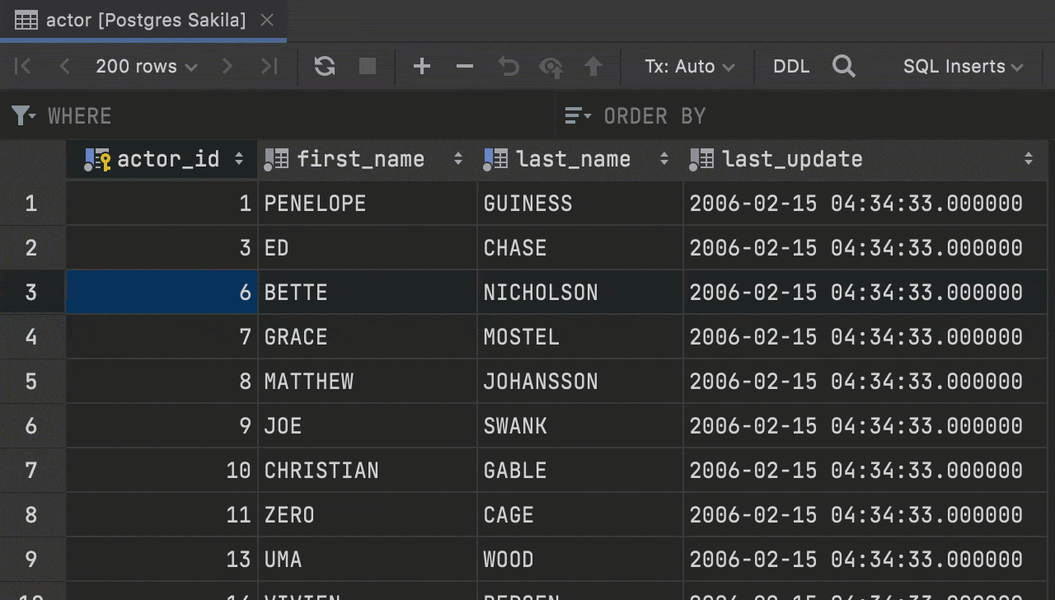Click the Add Row plus icon
Screen dimensions: 1055x600
(x=422, y=67)
